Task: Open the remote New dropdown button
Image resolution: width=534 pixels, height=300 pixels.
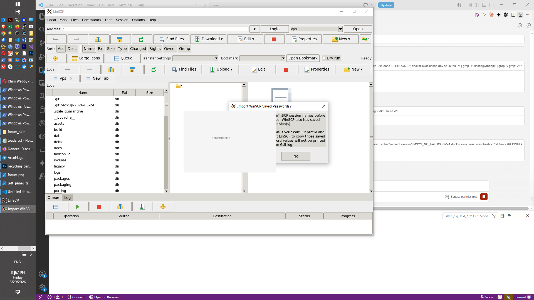Action: pos(341,39)
